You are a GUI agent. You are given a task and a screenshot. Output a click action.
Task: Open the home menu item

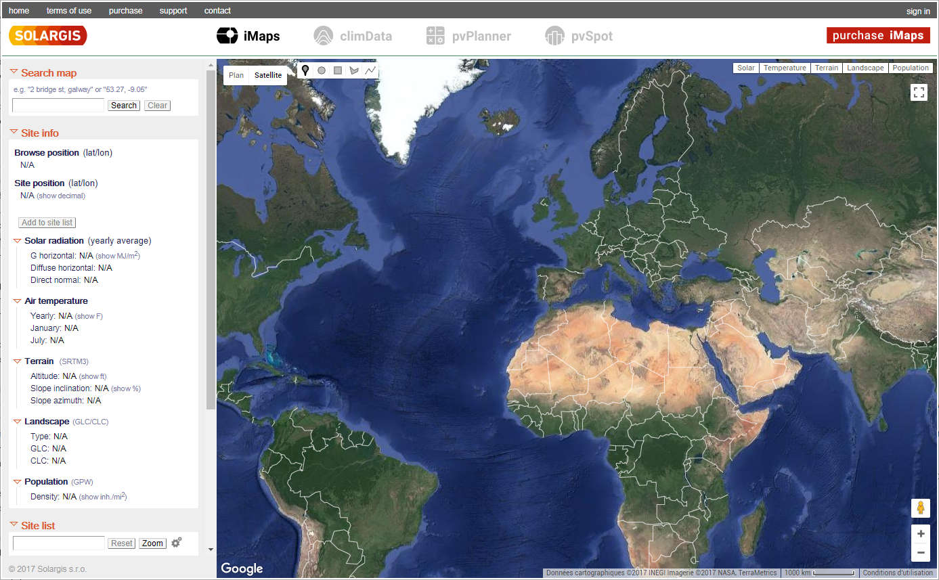coord(19,11)
